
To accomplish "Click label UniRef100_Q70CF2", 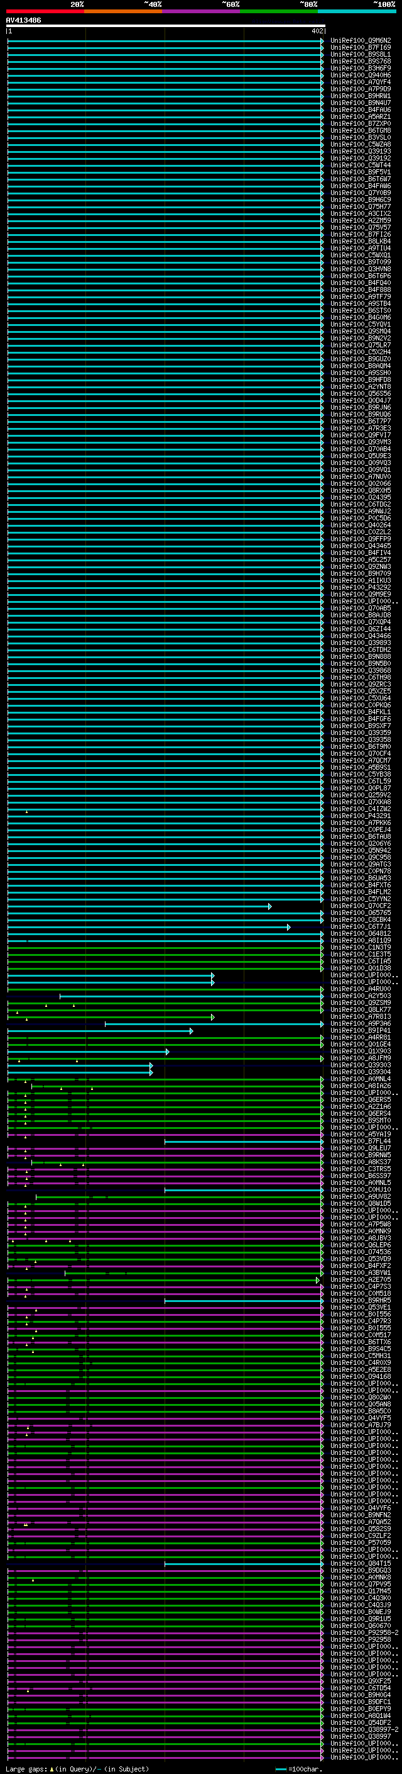I will pos(361,906).
